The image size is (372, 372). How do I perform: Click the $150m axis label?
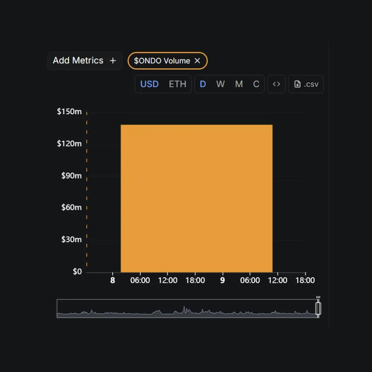click(x=69, y=112)
